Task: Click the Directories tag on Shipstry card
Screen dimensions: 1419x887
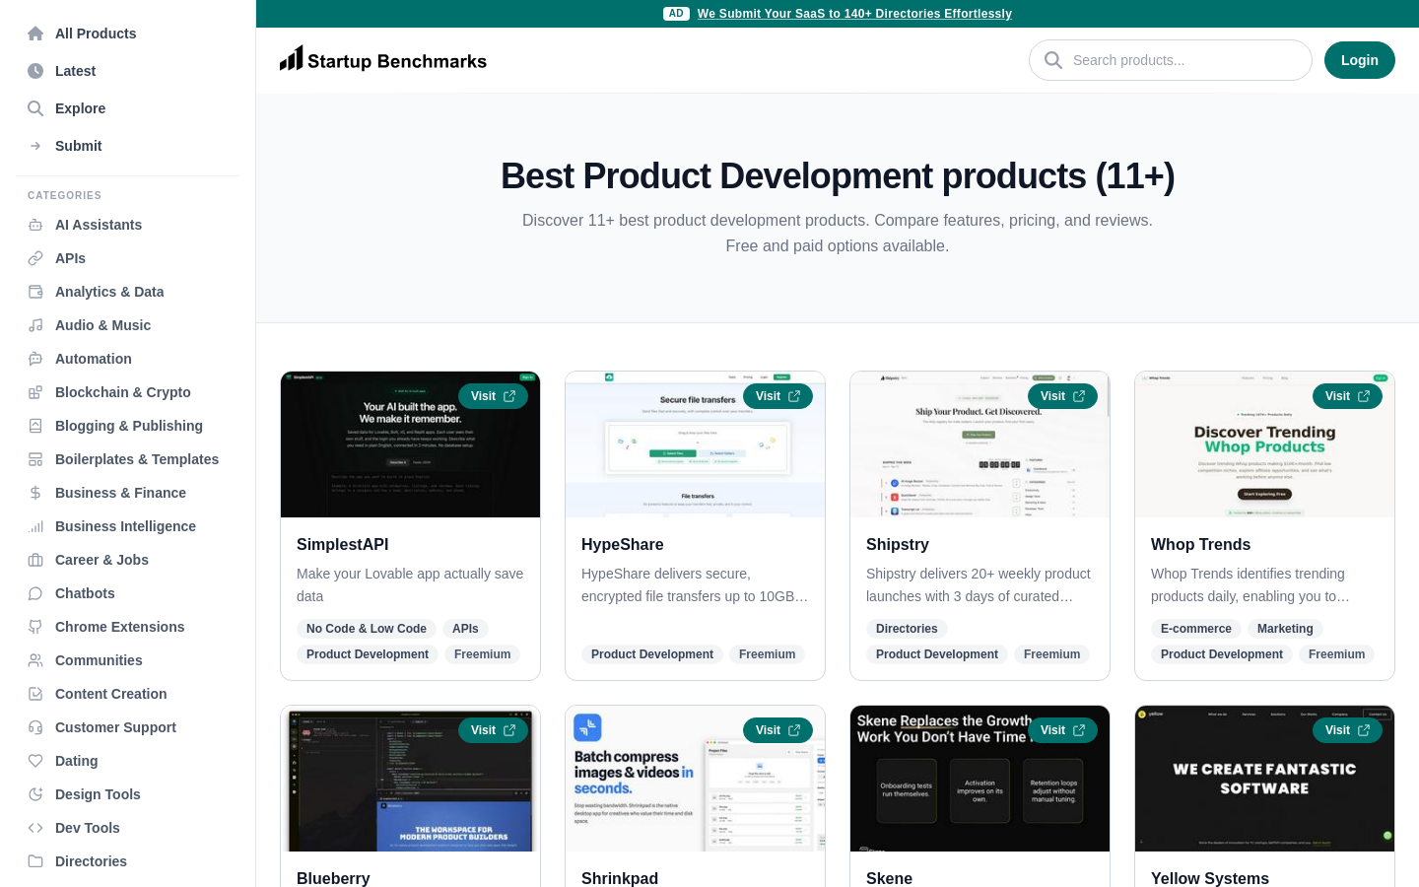Action: [x=907, y=629]
